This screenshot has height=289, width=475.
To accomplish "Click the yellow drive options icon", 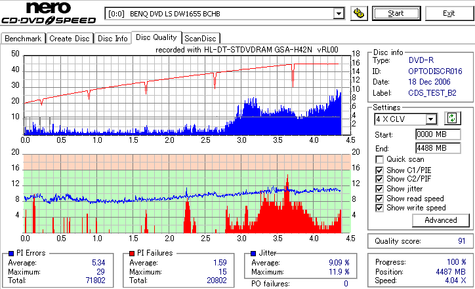I will [x=359, y=13].
